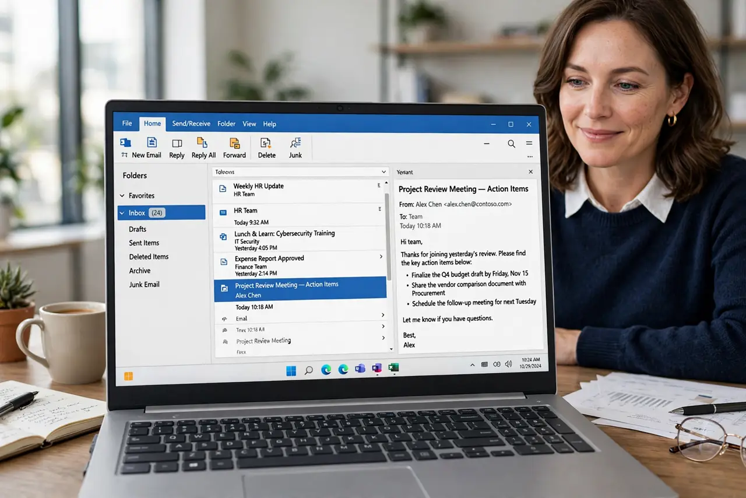This screenshot has width=746, height=498.
Task: Open the Folder ribbon tab
Action: (226, 124)
